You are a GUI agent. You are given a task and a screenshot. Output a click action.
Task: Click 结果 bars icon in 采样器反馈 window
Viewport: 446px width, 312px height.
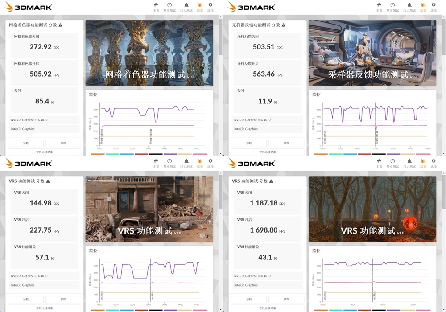(x=423, y=5)
